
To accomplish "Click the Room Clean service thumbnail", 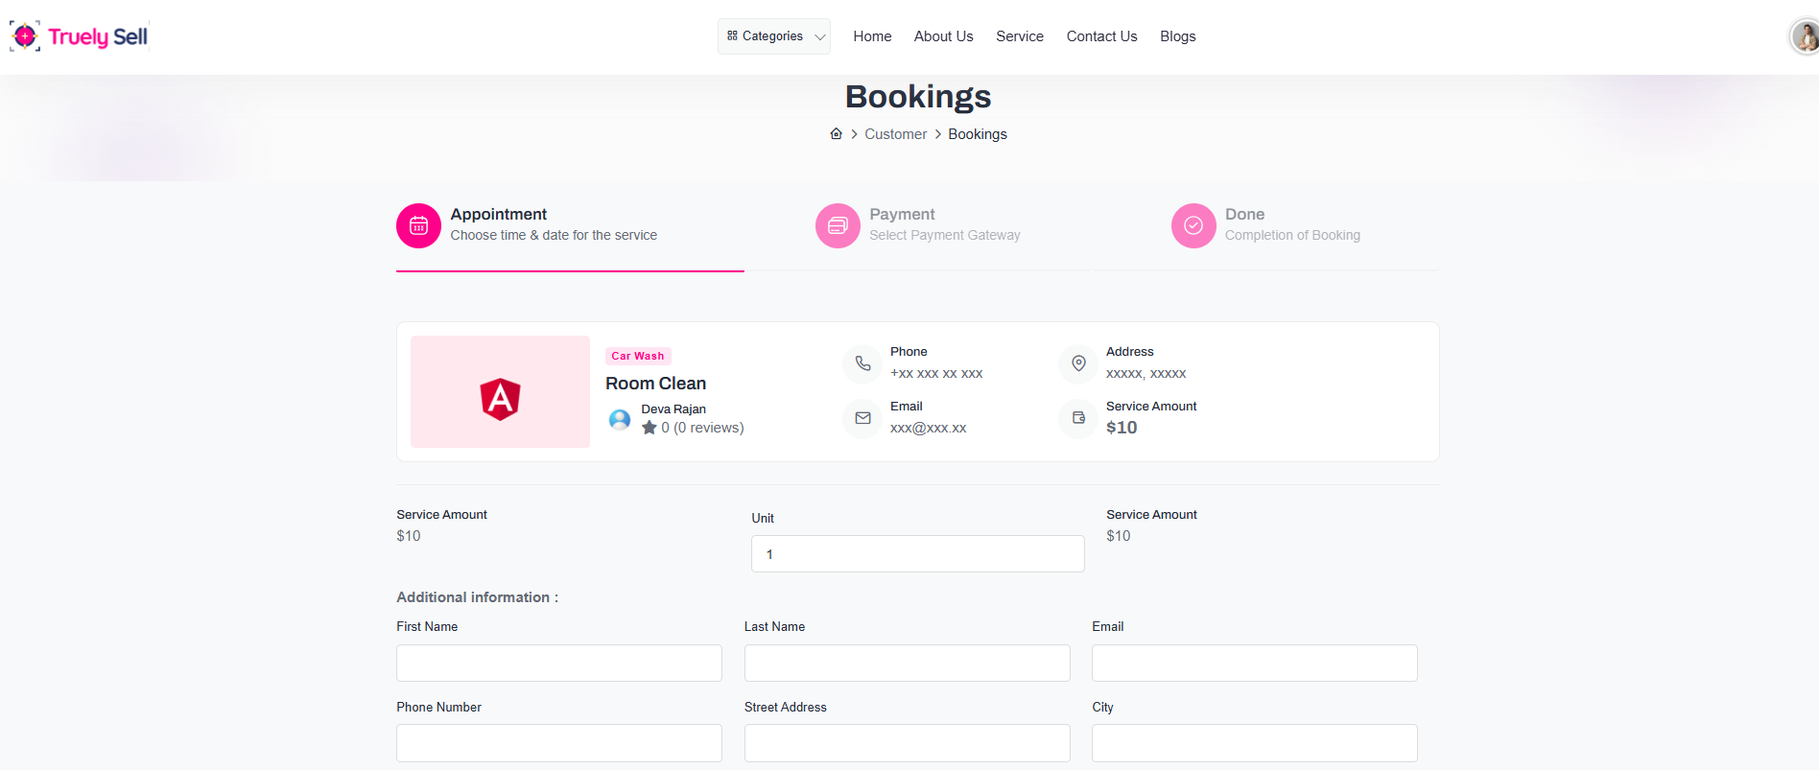I will [500, 391].
